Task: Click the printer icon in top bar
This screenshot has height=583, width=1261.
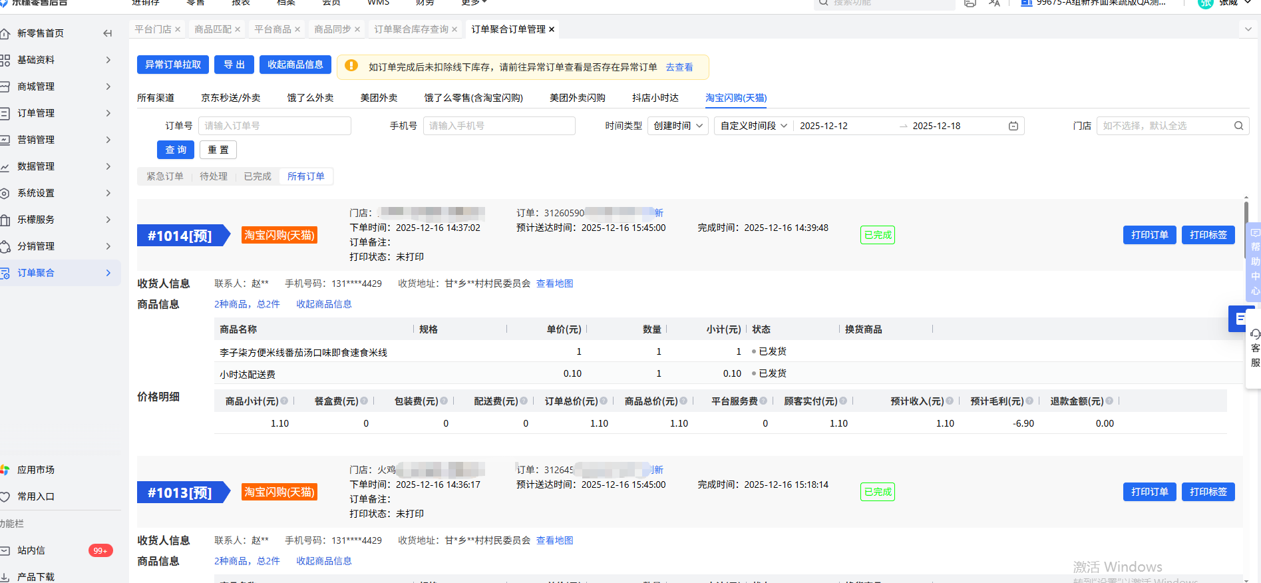Action: 970,3
